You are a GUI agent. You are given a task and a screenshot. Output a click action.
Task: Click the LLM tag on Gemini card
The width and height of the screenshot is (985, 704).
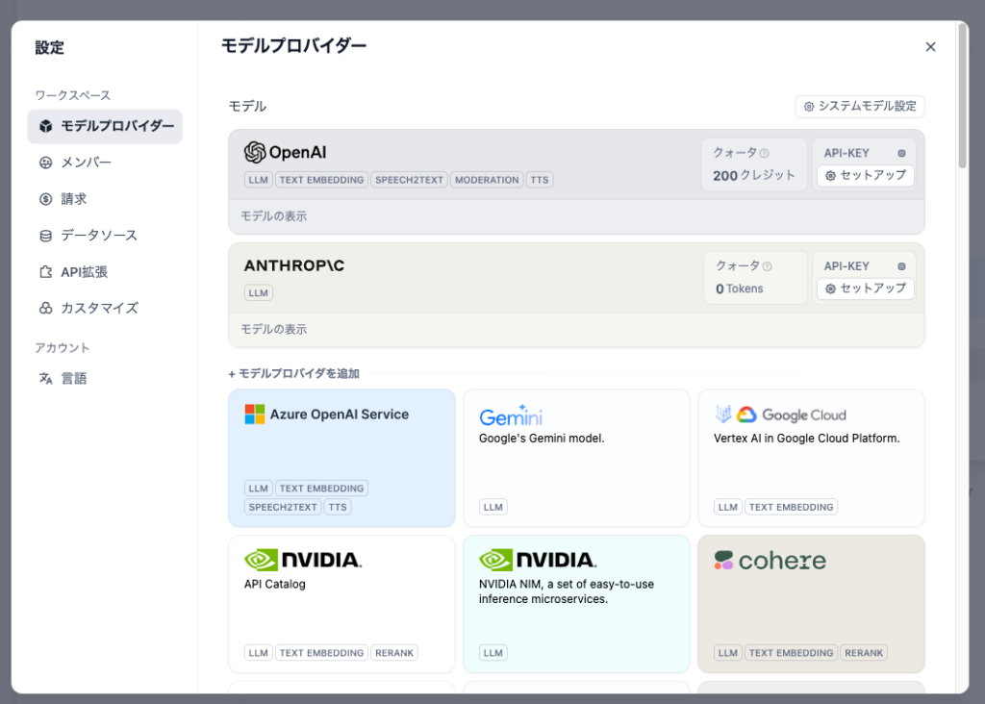pos(493,508)
